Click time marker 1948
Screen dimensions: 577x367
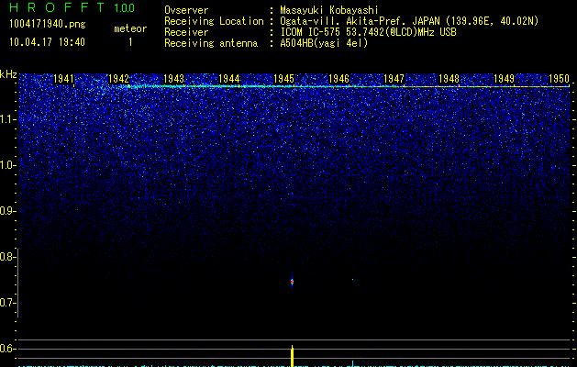(x=449, y=79)
